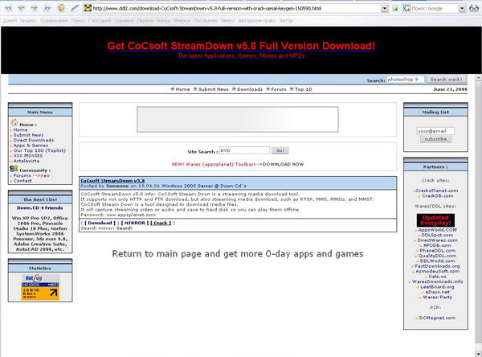482x357 pixels.
Task: Click the Search crack! button
Action: (x=446, y=80)
